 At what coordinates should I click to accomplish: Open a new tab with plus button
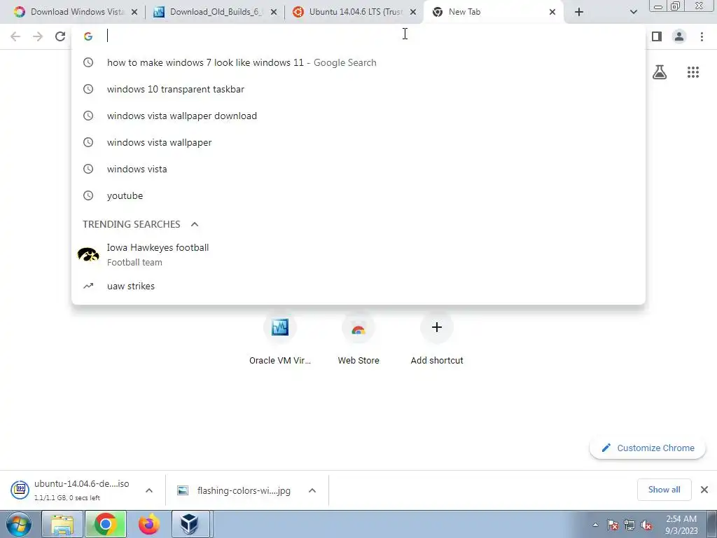click(579, 12)
